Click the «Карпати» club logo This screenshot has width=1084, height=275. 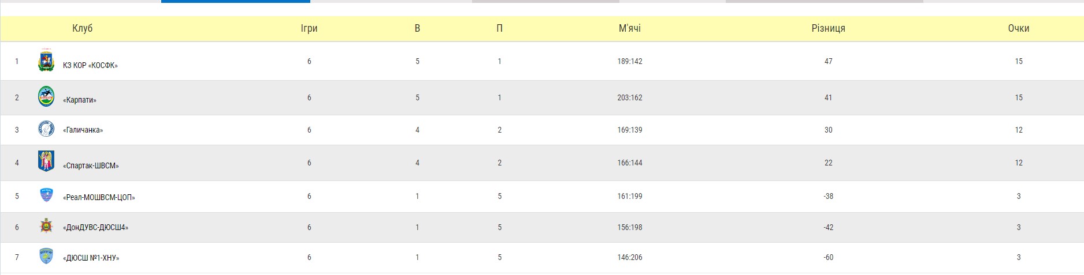(46, 96)
